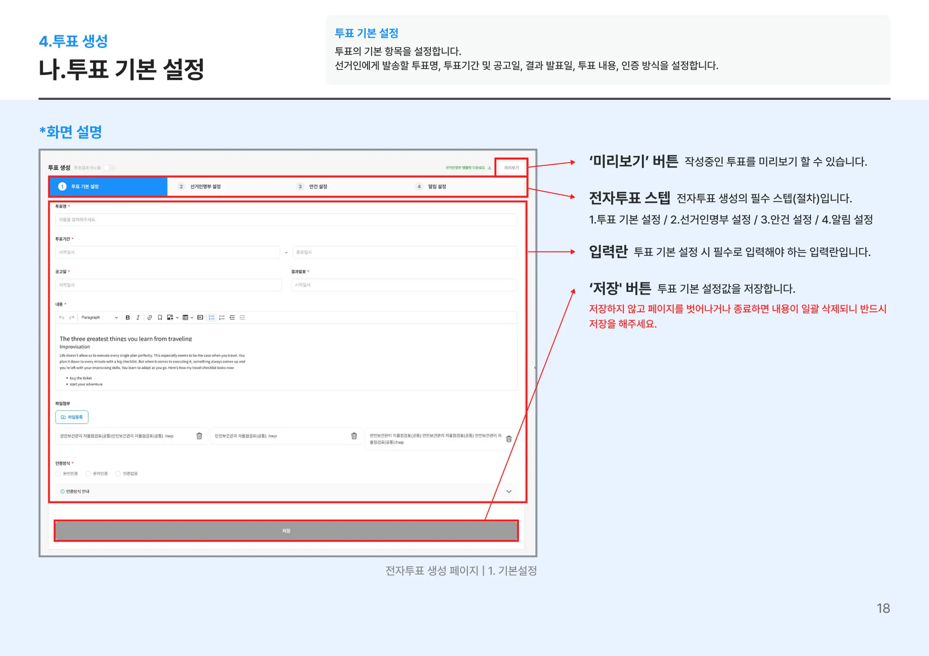
Task: Delete the first attached .hwp file
Action: pos(199,436)
